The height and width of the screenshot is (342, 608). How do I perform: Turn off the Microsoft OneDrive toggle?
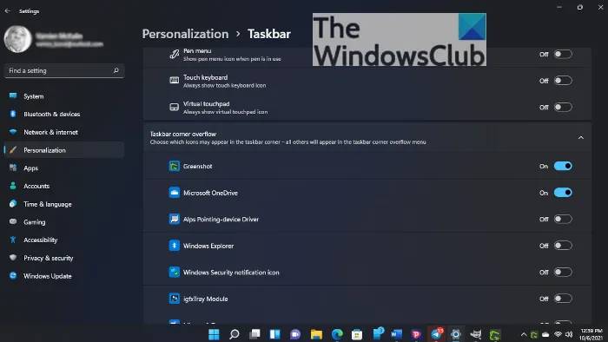point(563,193)
